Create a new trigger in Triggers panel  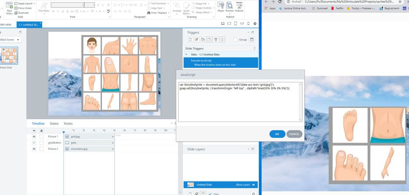[190, 40]
